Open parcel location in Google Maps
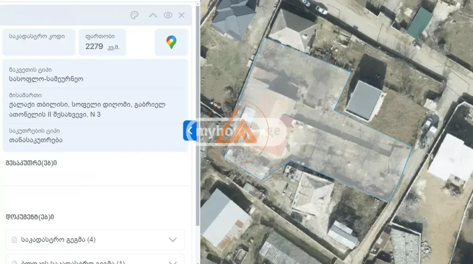The image size is (473, 264). click(171, 42)
